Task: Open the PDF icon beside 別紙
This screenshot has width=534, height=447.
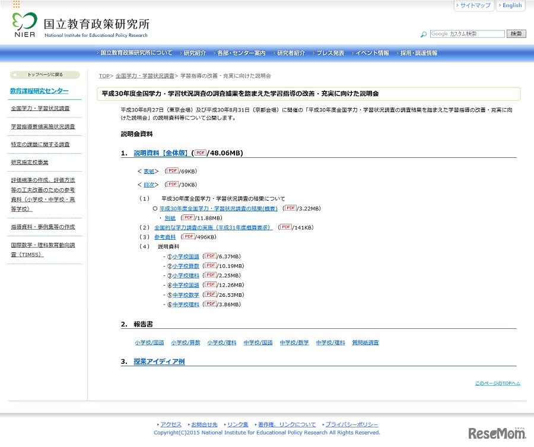Action: (188, 217)
